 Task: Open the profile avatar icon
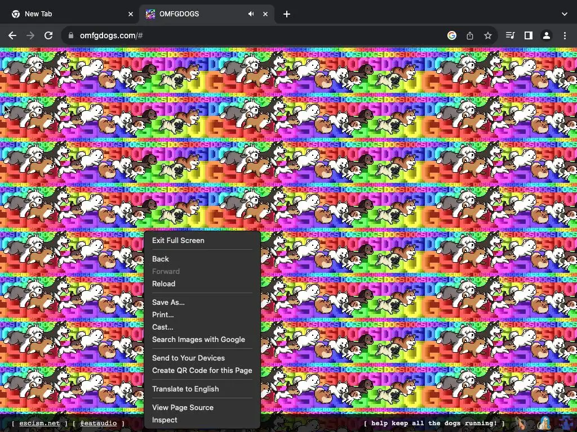(547, 35)
